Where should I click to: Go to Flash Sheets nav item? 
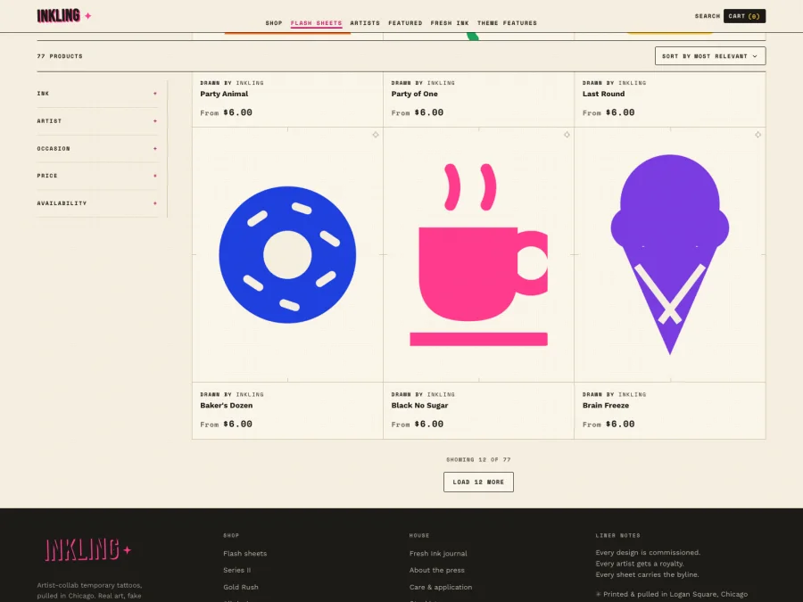(x=316, y=23)
